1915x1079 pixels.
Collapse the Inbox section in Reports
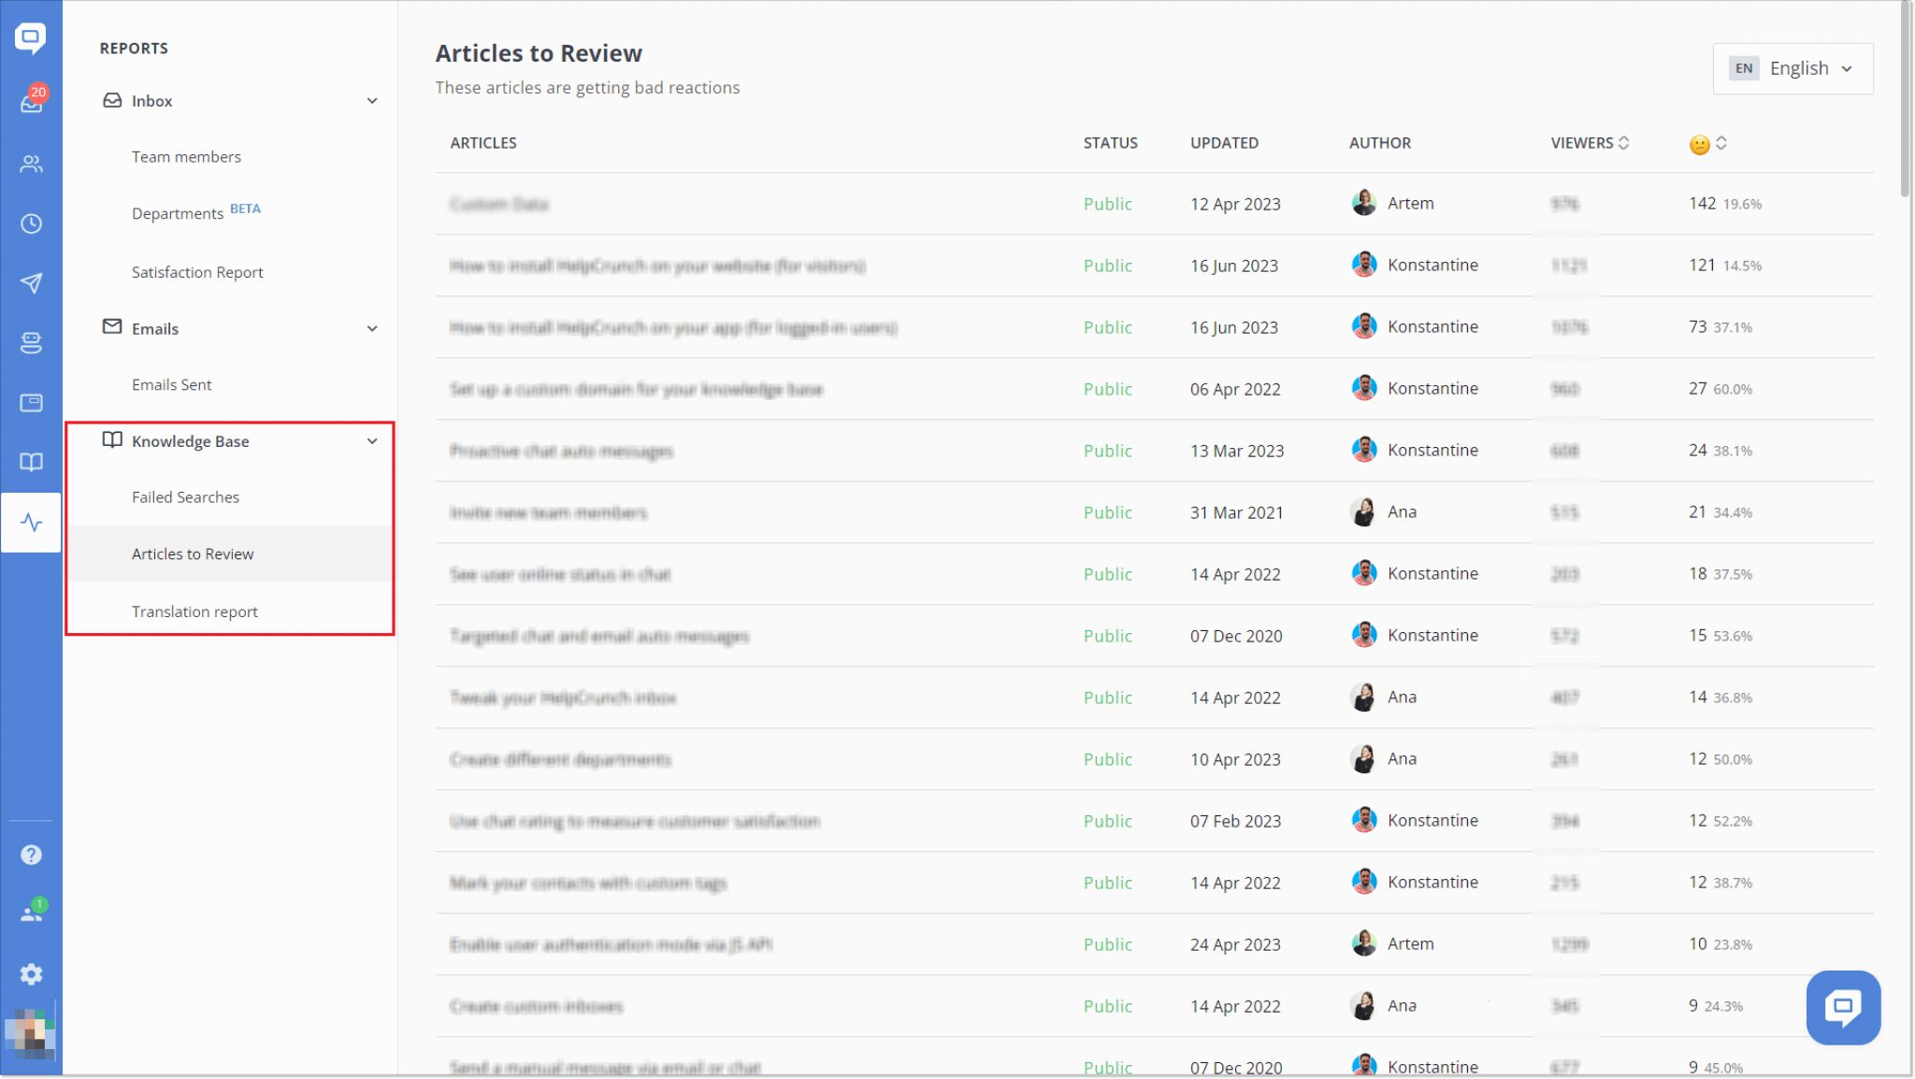click(373, 100)
